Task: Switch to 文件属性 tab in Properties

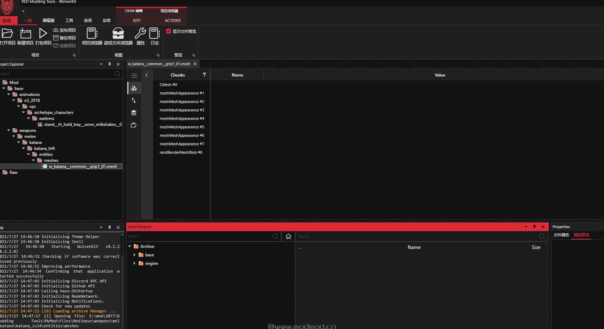Action: [x=561, y=235]
